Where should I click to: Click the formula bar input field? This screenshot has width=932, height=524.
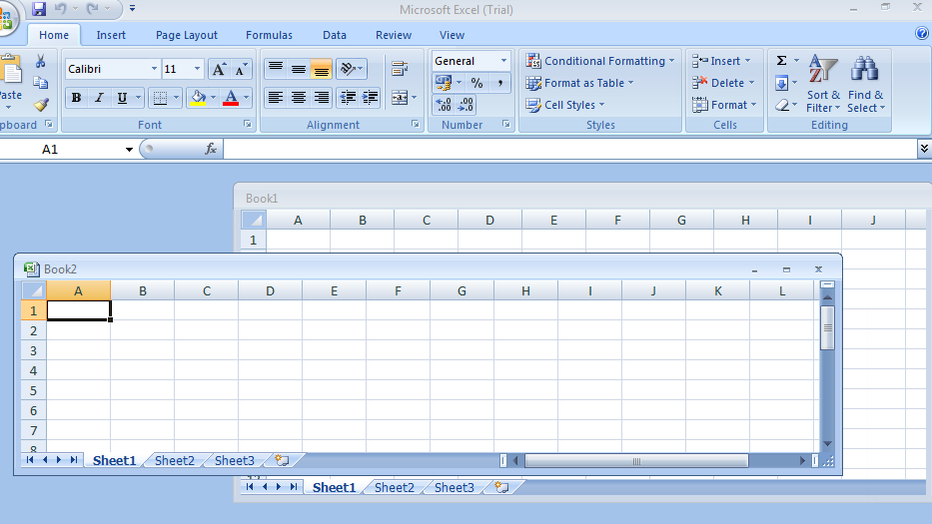click(x=570, y=149)
